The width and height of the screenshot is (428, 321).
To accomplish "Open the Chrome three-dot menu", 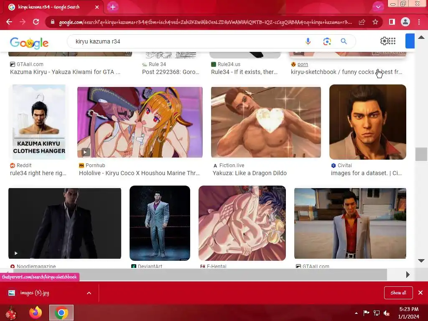I will [x=419, y=22].
